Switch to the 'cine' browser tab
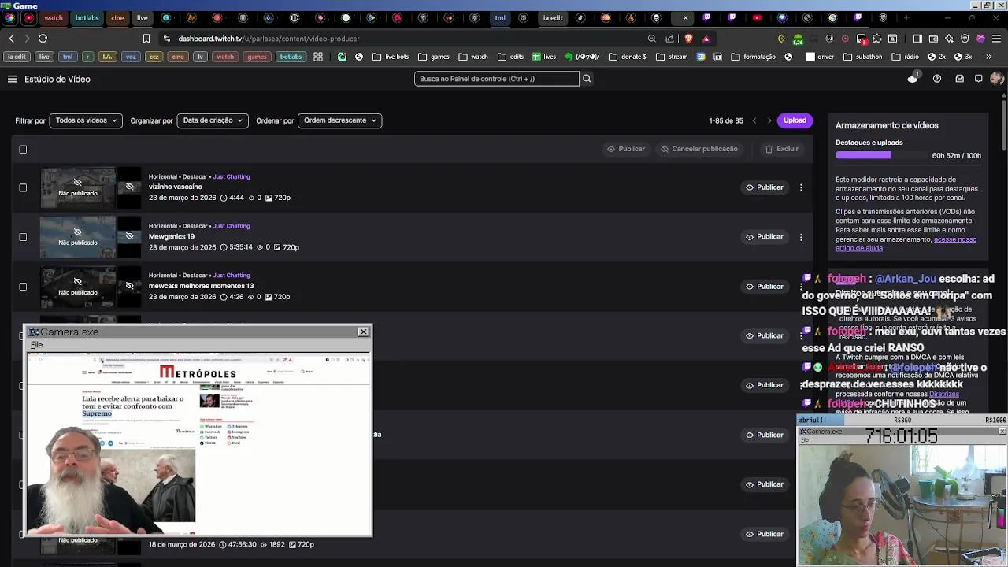 (117, 17)
